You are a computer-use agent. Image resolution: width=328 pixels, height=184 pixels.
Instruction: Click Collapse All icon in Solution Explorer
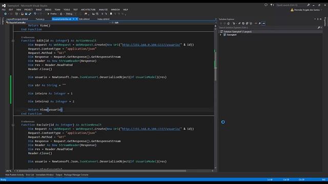click(247, 24)
